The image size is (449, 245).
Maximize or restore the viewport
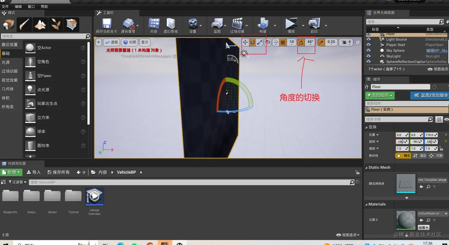pyautogui.click(x=358, y=42)
